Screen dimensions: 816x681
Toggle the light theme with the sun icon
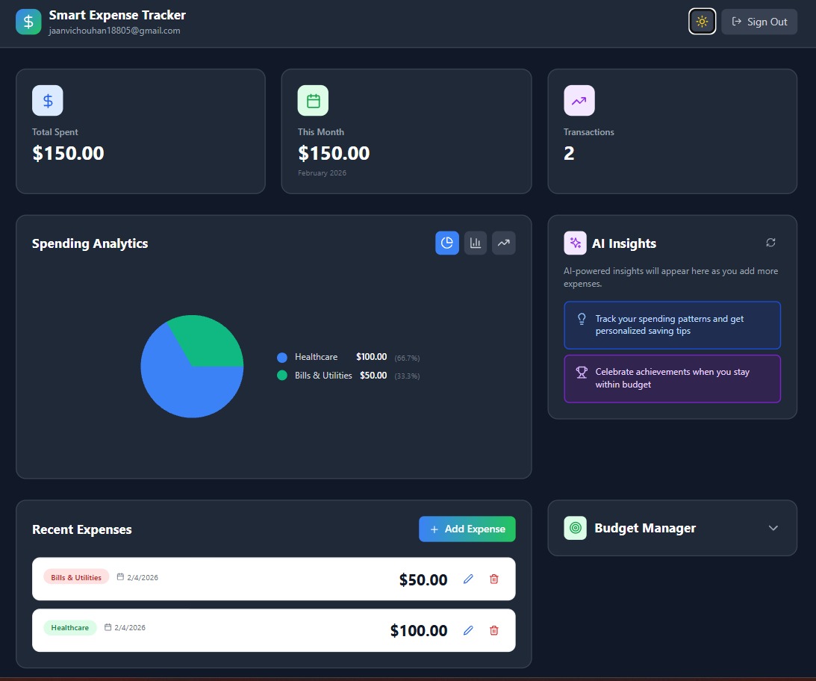tap(702, 21)
